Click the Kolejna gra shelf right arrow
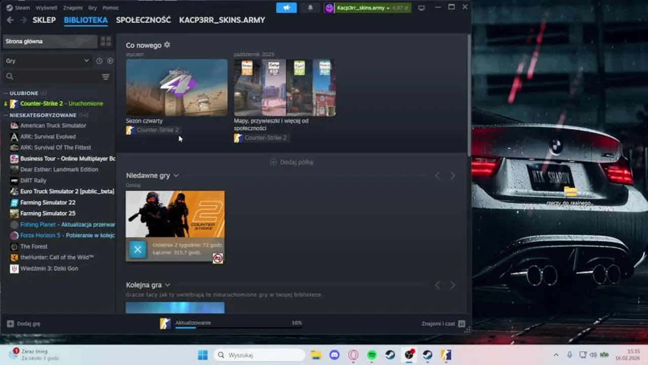The image size is (648, 365). tap(453, 285)
